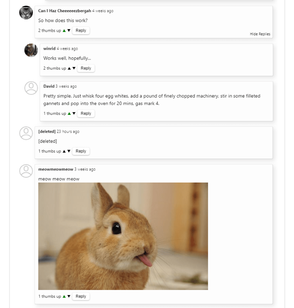Reply to meowmeowmeow's comment
294x308 pixels.
[81, 296]
